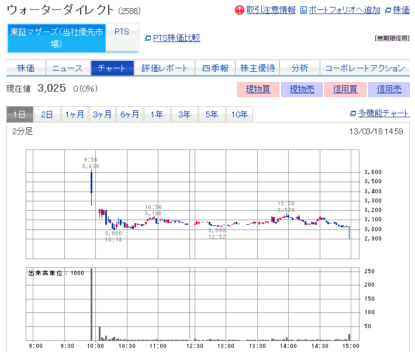
Task: Click the popup icon beside 多機能チャート
Action: click(352, 113)
